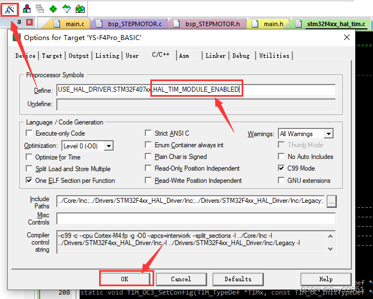Open the Utilities tab
Image resolution: width=373 pixels, height=299 pixels.
pyautogui.click(x=274, y=56)
